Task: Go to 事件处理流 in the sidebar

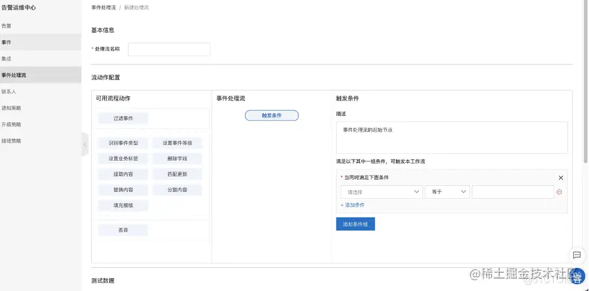Action: pos(41,75)
